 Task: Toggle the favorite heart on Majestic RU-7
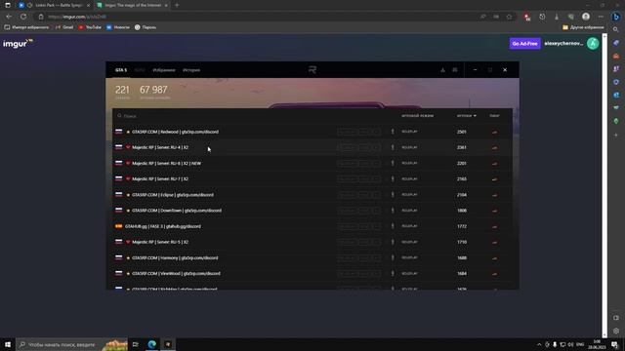[128, 179]
